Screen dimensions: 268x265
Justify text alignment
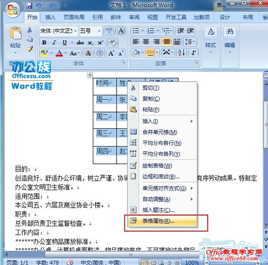click(167, 41)
